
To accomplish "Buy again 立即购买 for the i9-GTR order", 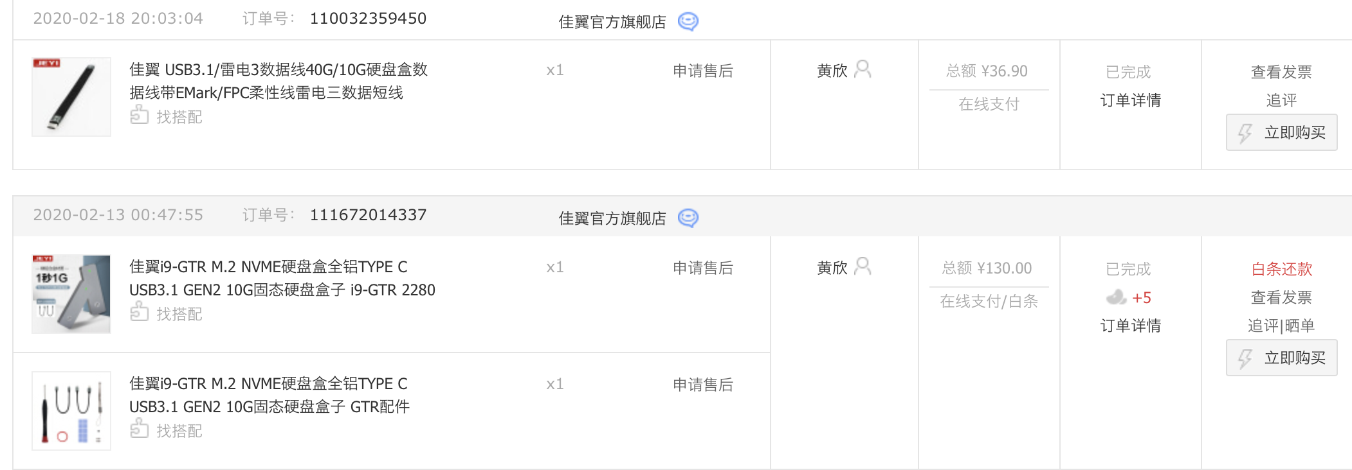I will [1281, 358].
